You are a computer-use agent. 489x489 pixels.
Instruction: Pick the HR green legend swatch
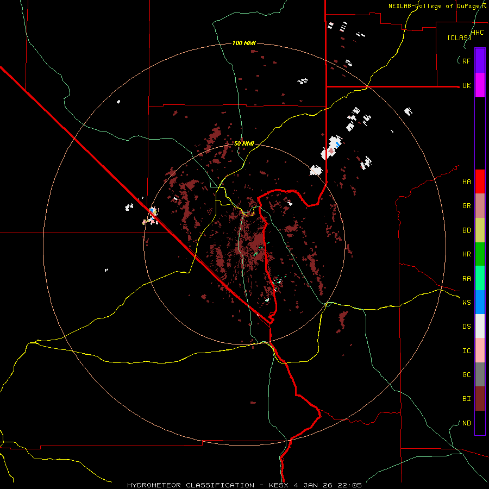[480, 254]
